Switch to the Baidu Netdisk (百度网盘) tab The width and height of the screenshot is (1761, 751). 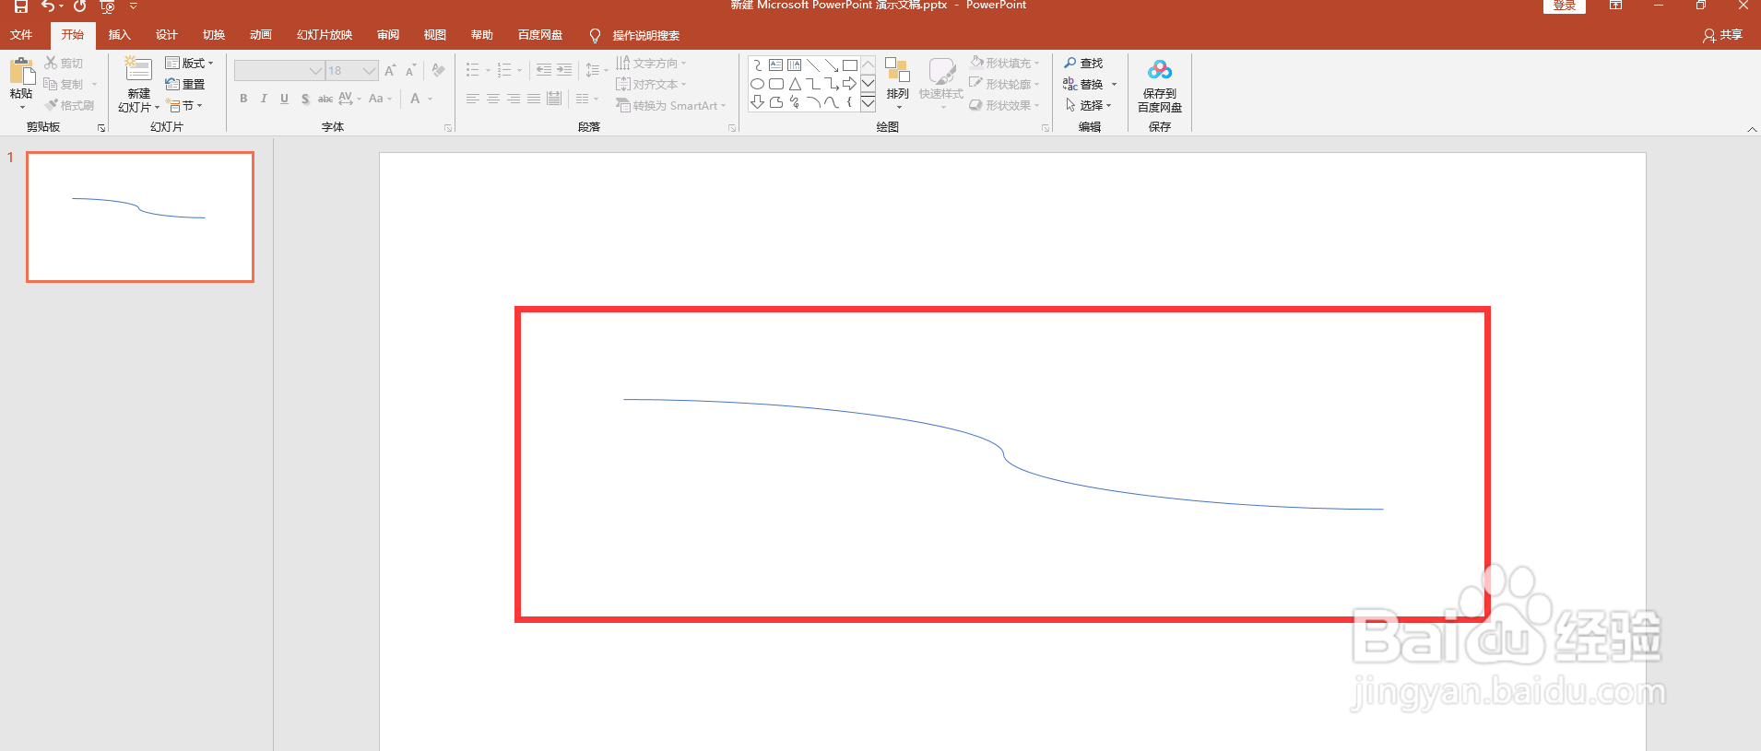(540, 35)
